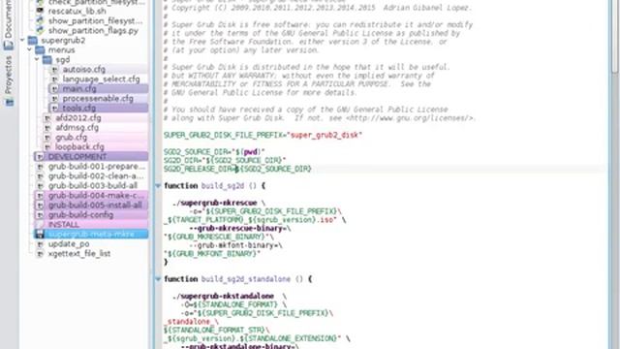Image resolution: width=620 pixels, height=349 pixels.
Task: Open xgettext_file_list file
Action: click(79, 254)
